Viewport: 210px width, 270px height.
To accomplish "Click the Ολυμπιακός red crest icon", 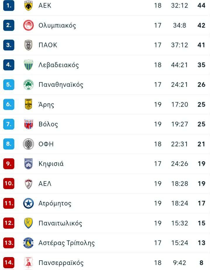I will pos(28,26).
